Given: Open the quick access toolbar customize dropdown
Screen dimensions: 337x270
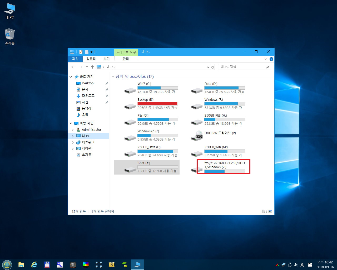Looking at the screenshot, I should 92,52.
